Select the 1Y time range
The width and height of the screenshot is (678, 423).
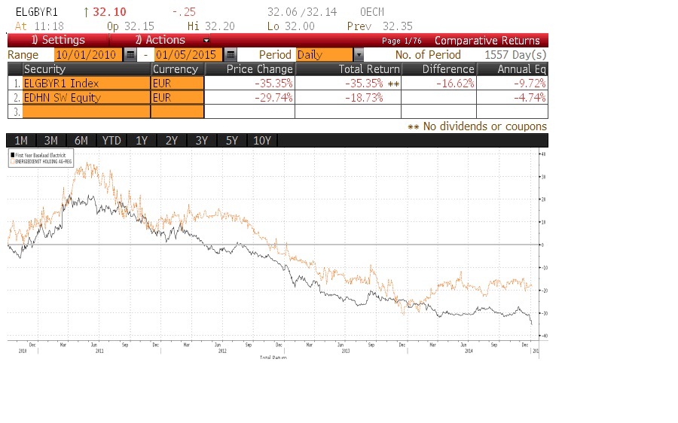click(x=142, y=141)
